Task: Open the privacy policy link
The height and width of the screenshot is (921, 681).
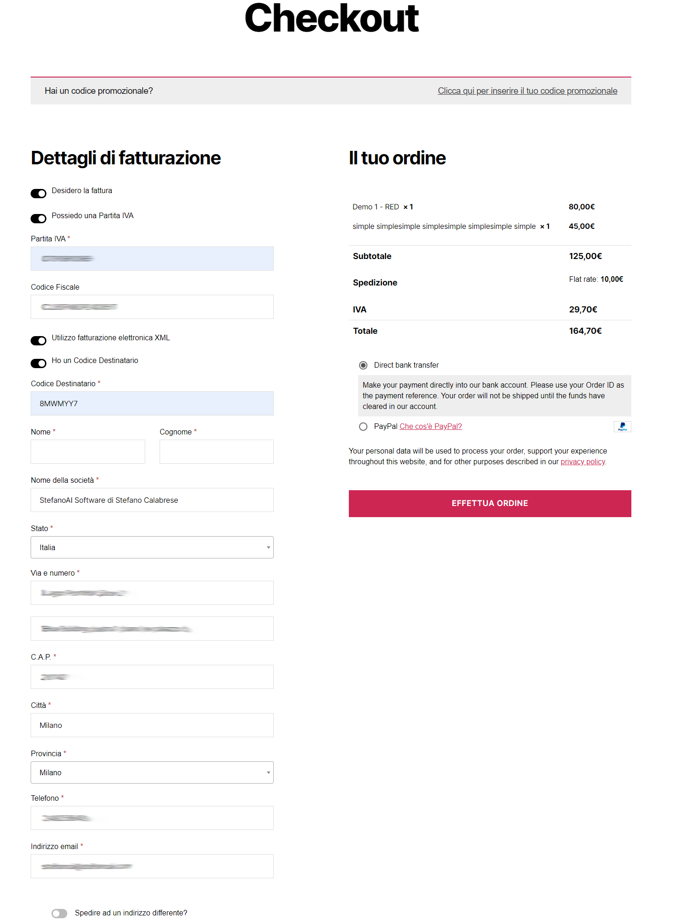Action: tap(583, 462)
